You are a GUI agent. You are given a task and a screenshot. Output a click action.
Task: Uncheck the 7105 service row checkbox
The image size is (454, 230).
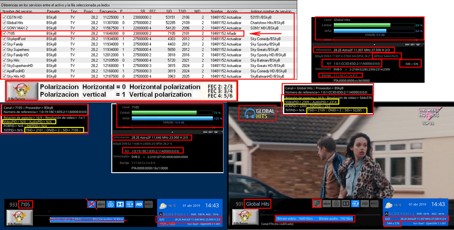pos(4,33)
